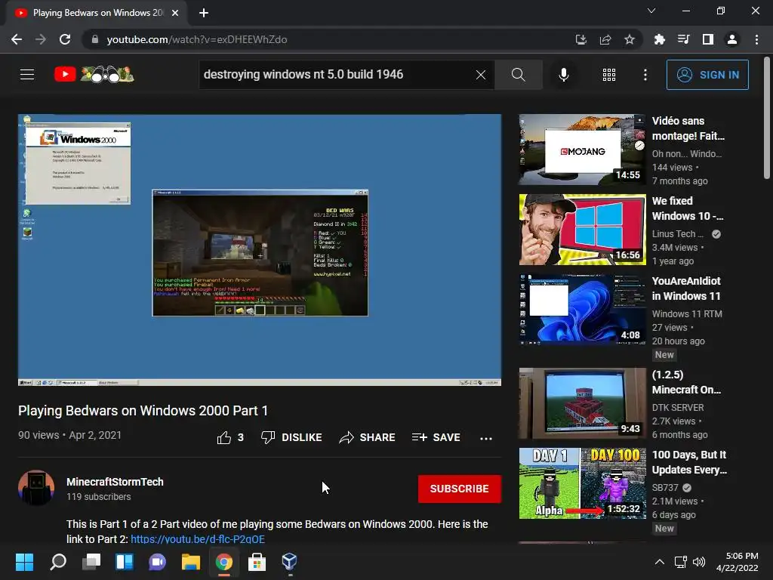Open the Minecraft 1.2.5 video thumbnail
This screenshot has height=580, width=773.
[x=582, y=403]
